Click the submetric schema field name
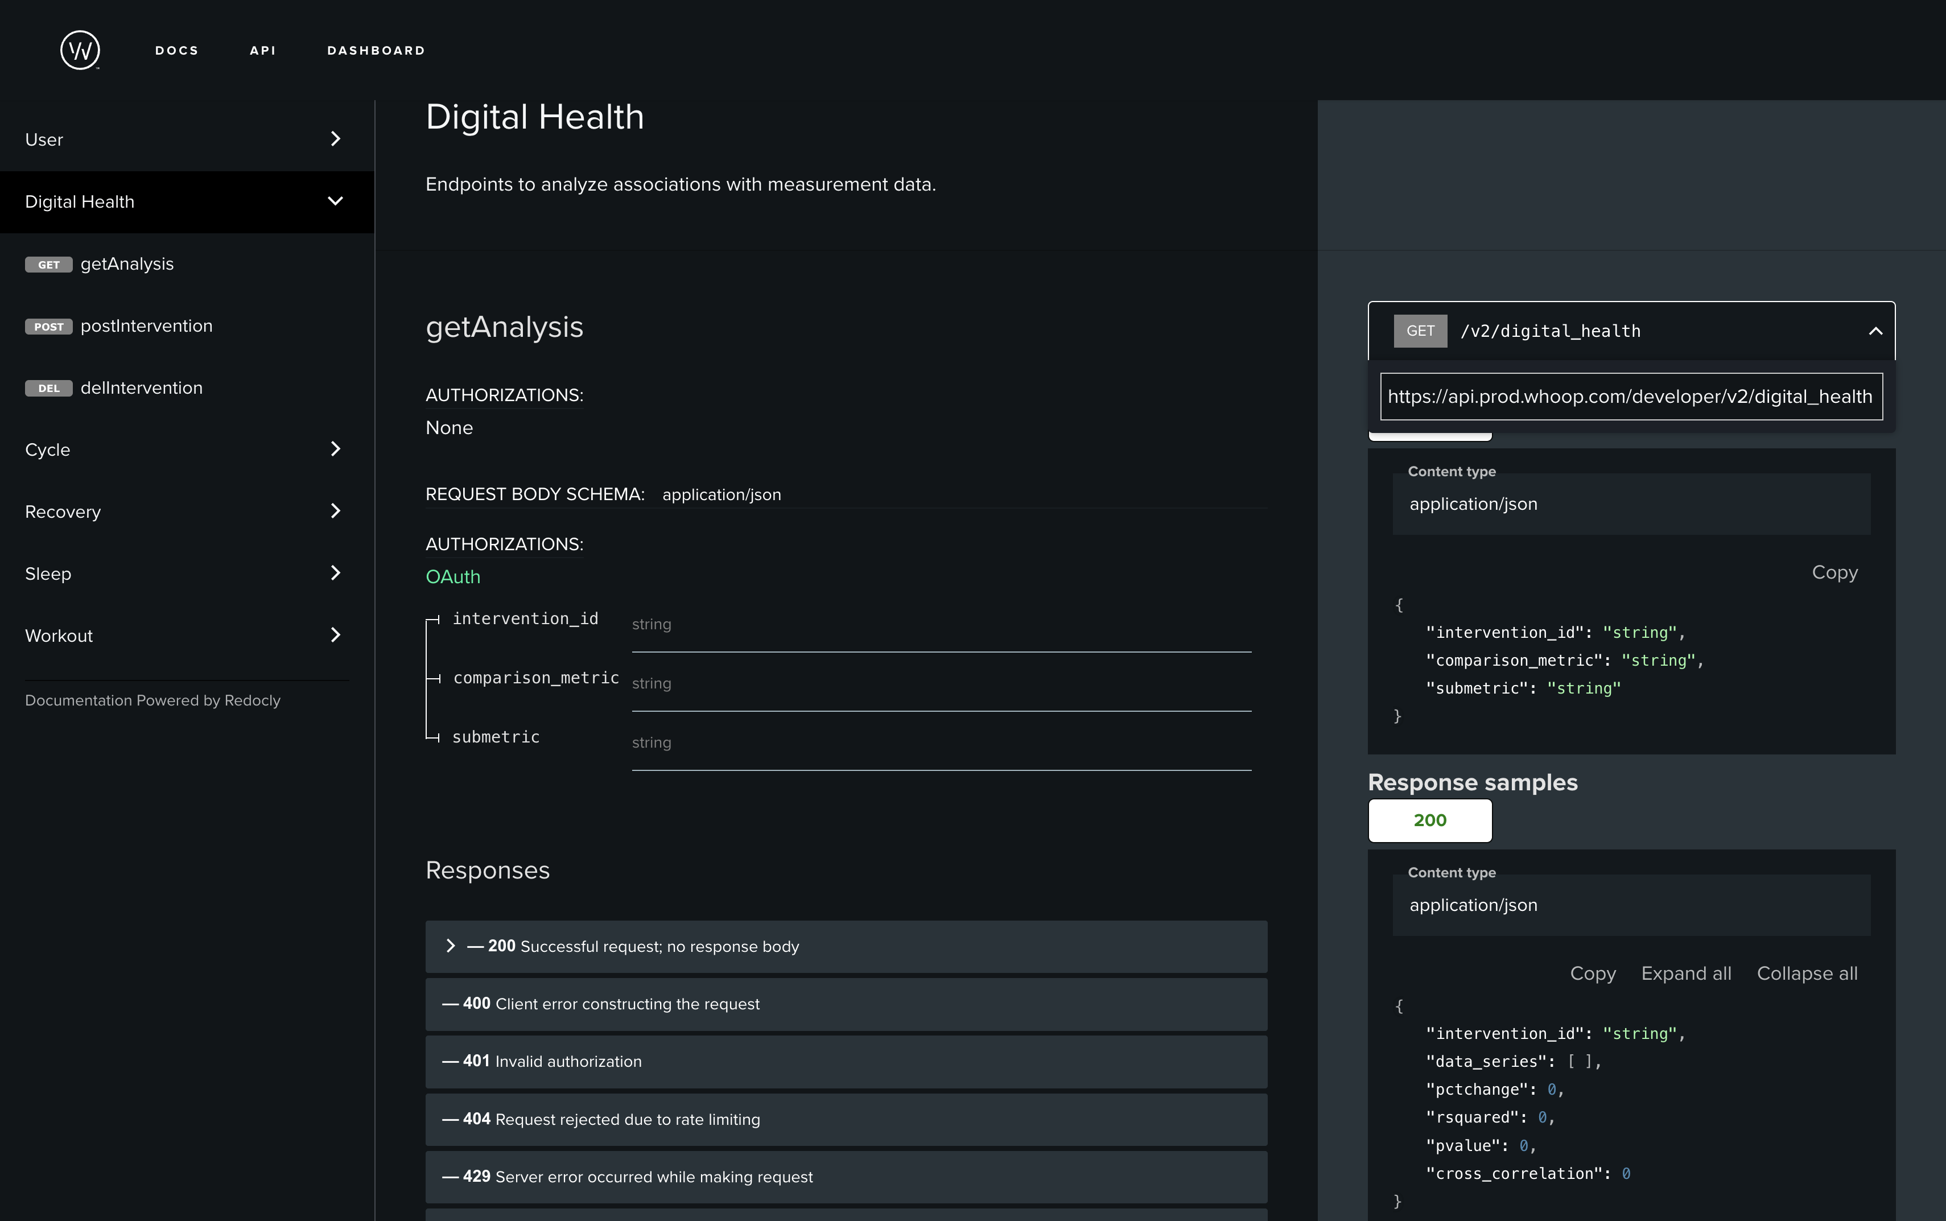This screenshot has height=1221, width=1946. (x=496, y=736)
